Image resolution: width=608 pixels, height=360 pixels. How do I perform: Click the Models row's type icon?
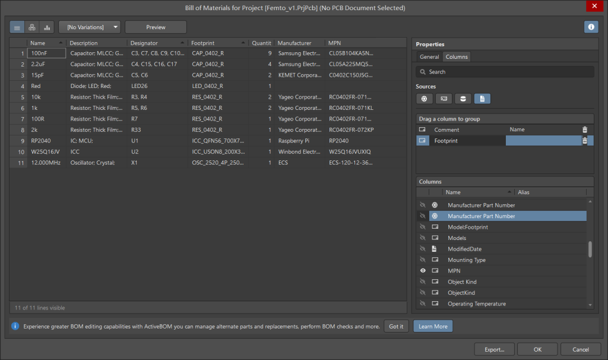point(435,238)
